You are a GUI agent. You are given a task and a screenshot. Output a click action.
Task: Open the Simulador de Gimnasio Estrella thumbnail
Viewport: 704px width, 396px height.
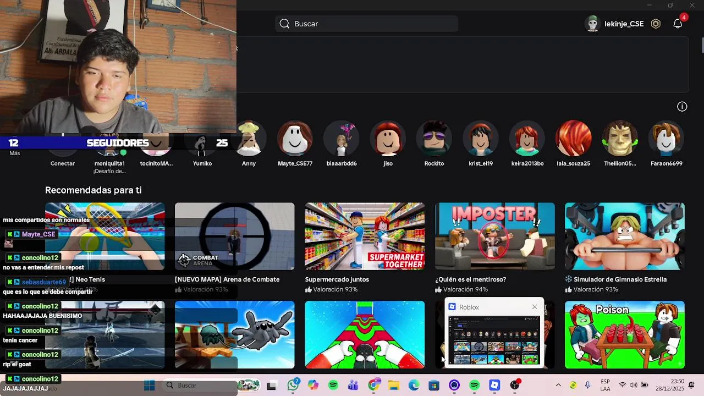tap(624, 236)
